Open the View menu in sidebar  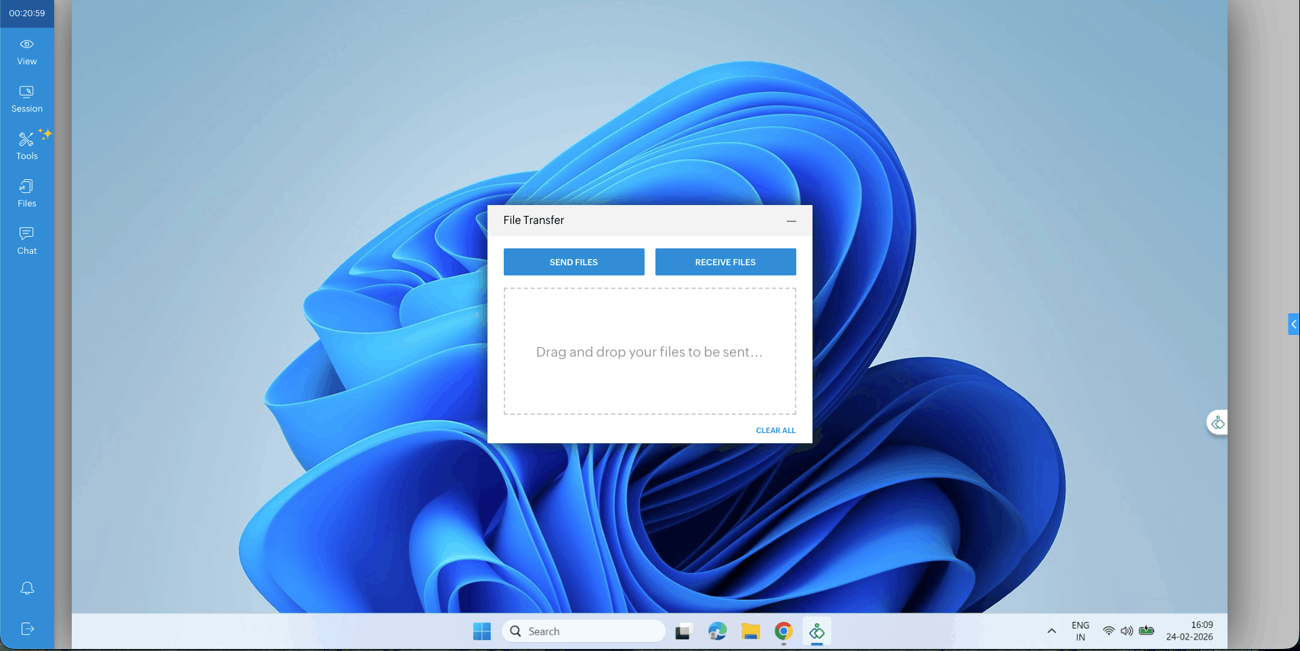(27, 51)
